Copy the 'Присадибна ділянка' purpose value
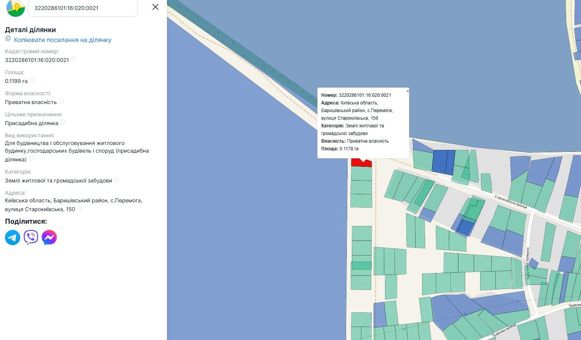 (63, 122)
